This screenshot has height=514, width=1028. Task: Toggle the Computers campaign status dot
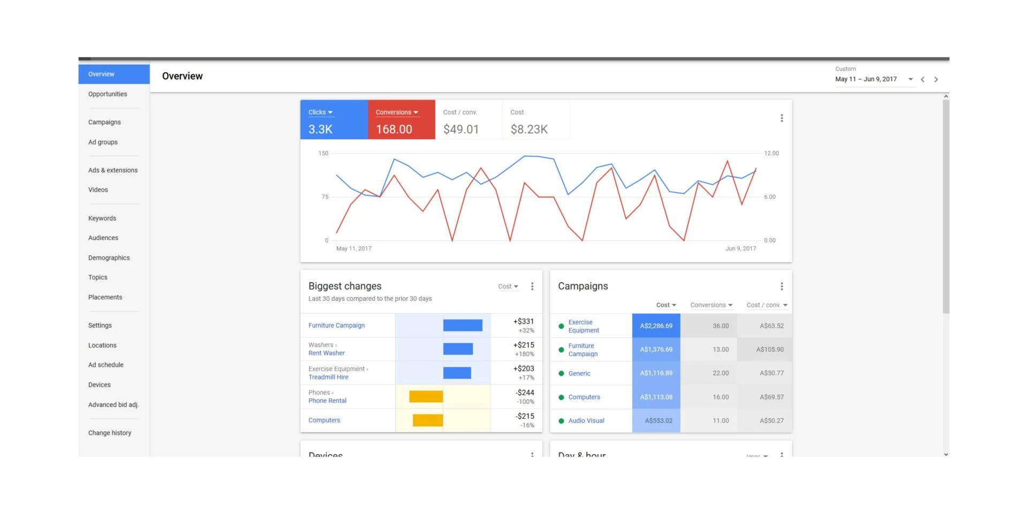pyautogui.click(x=561, y=397)
